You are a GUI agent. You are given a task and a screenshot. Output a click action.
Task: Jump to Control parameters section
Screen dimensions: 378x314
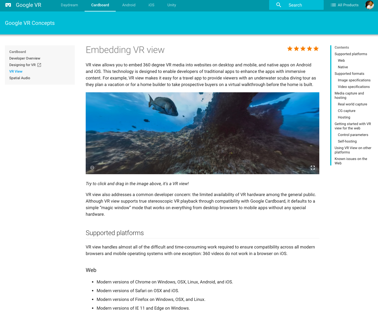point(353,135)
